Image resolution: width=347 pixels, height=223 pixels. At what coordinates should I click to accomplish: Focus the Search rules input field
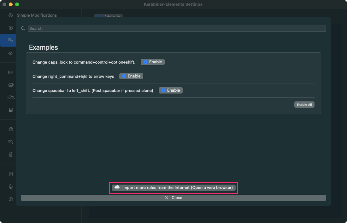pyautogui.click(x=177, y=29)
